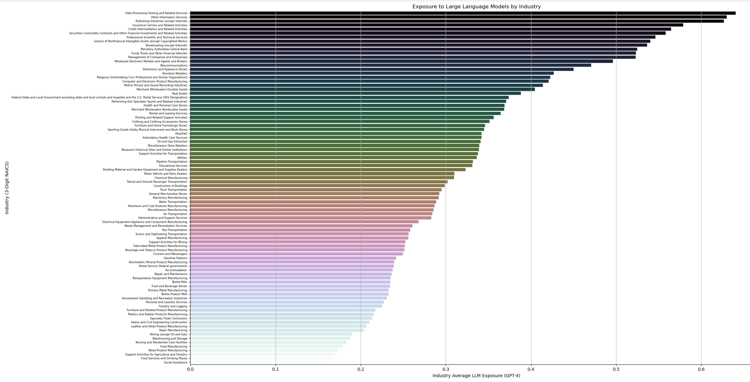
Task: Click the Hospitals industry label
Action: (x=181, y=134)
